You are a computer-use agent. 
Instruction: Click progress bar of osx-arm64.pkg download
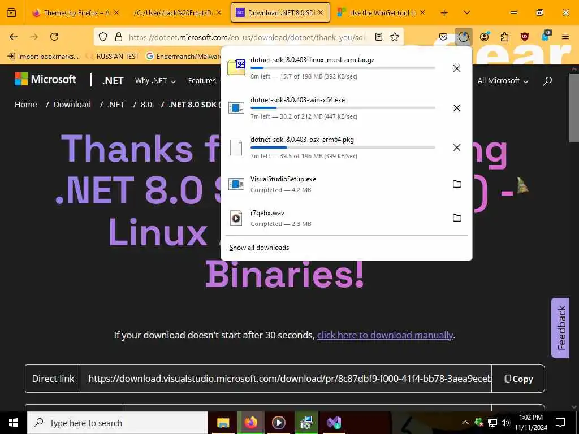(x=343, y=147)
